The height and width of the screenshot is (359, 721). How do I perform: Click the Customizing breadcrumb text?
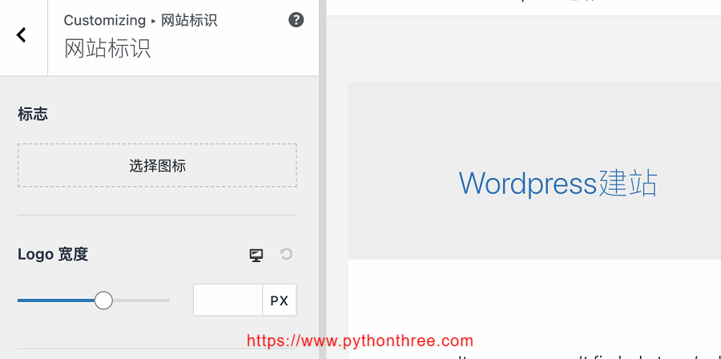click(105, 20)
